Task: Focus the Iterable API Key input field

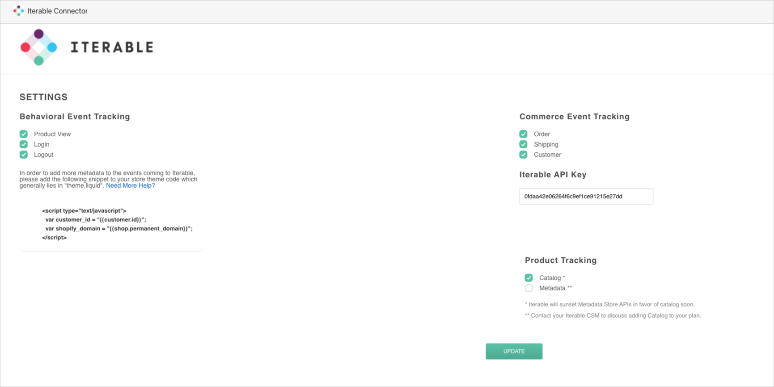Action: click(586, 196)
